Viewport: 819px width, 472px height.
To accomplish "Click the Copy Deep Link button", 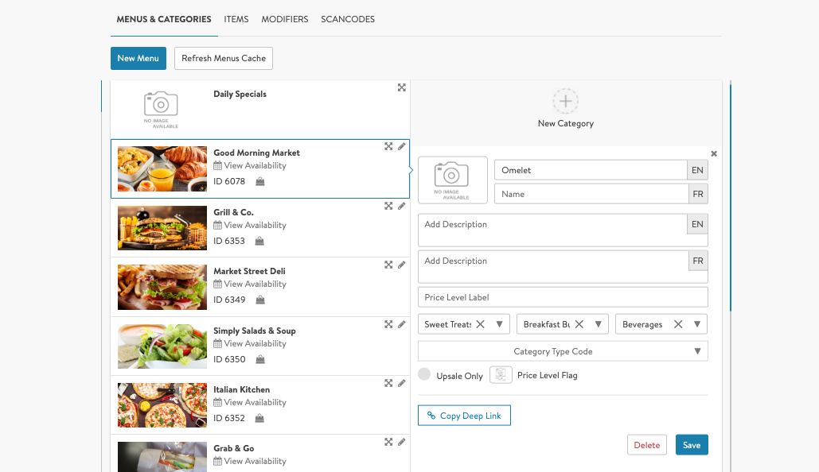I will (464, 416).
